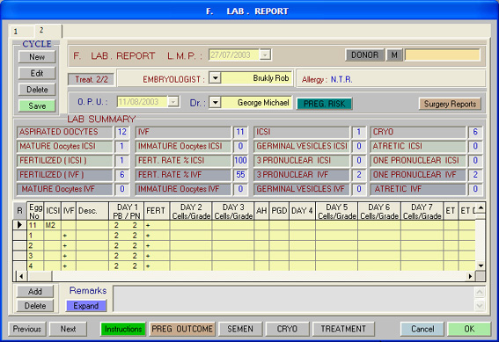Click Cancel
This screenshot has height=342, width=499.
pyautogui.click(x=422, y=329)
